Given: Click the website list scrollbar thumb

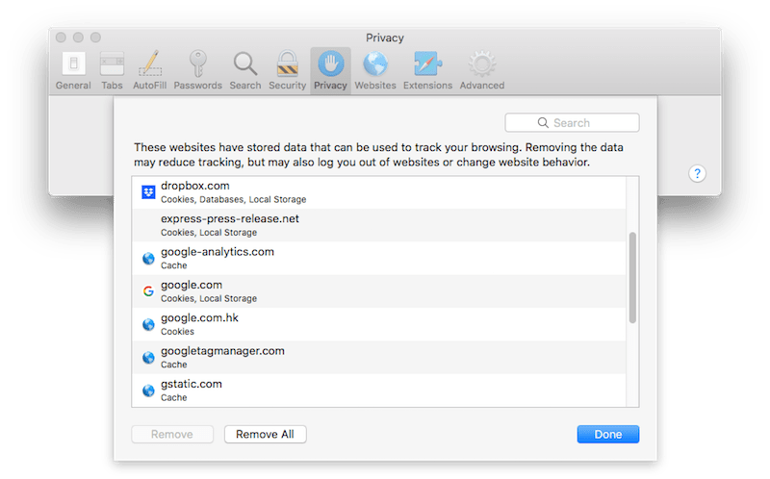Looking at the screenshot, I should 632,277.
